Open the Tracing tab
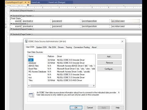 click(69, 47)
